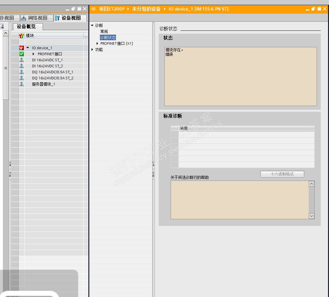Screen dimensions: 329x297
Task: Click inside the 关于所选诊断行的帮助 text box
Action: coord(240,200)
